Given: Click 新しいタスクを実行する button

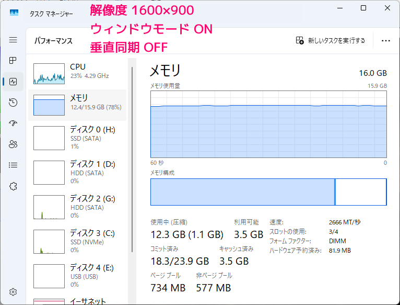Looking at the screenshot, I should coord(331,40).
